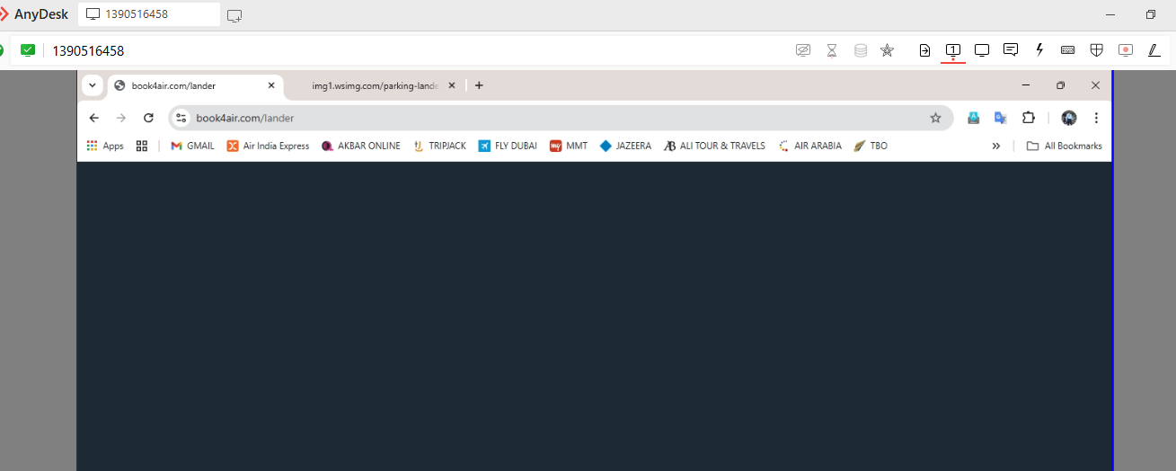Expand hidden bookmarks with double chevron
Viewport: 1176px width, 471px height.
pos(995,146)
